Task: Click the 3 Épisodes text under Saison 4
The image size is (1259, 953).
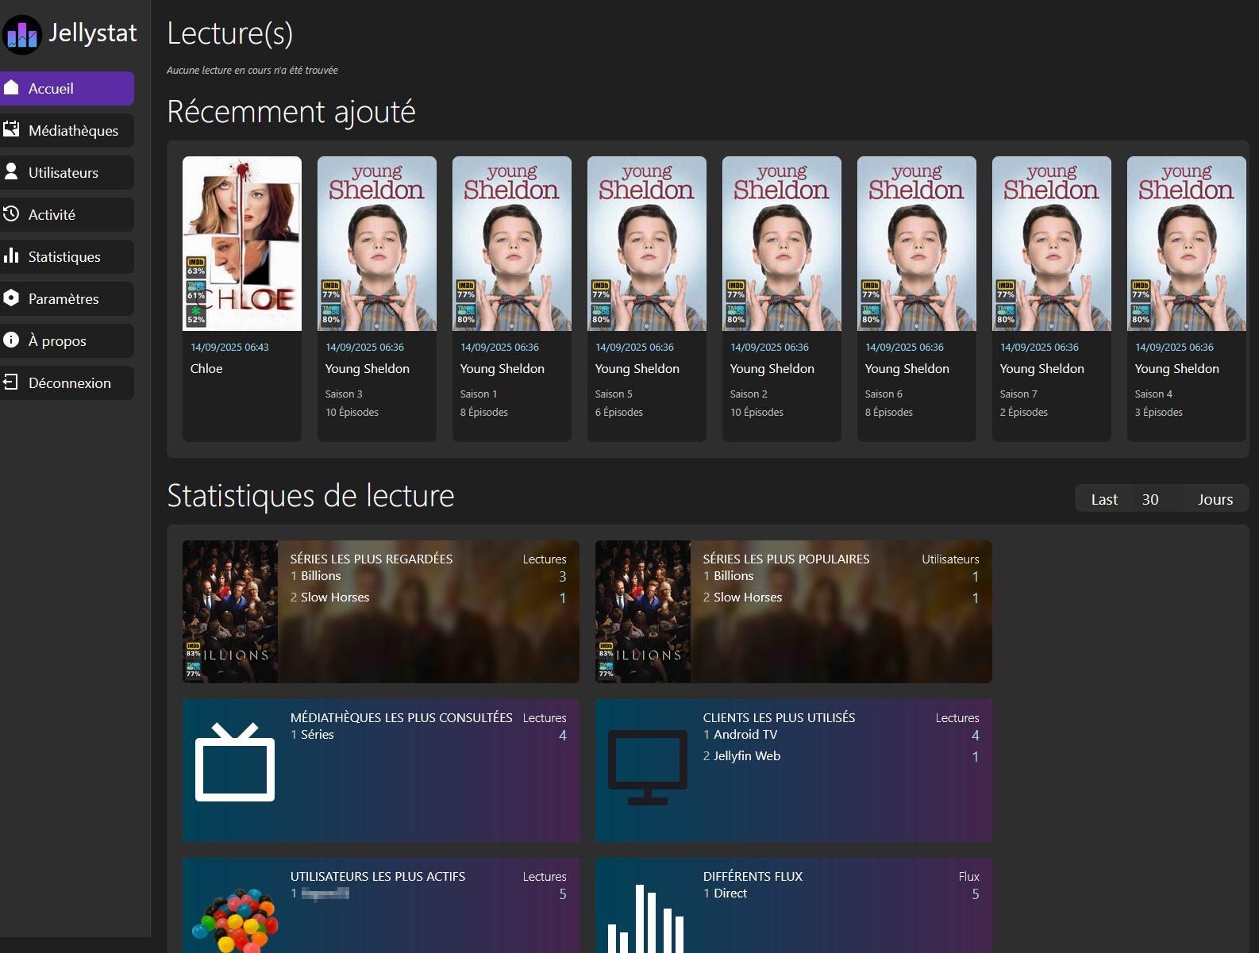Action: [x=1158, y=412]
